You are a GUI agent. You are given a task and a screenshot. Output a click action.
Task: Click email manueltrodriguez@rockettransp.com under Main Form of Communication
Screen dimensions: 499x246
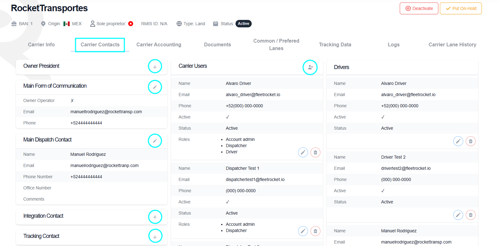click(x=106, y=112)
